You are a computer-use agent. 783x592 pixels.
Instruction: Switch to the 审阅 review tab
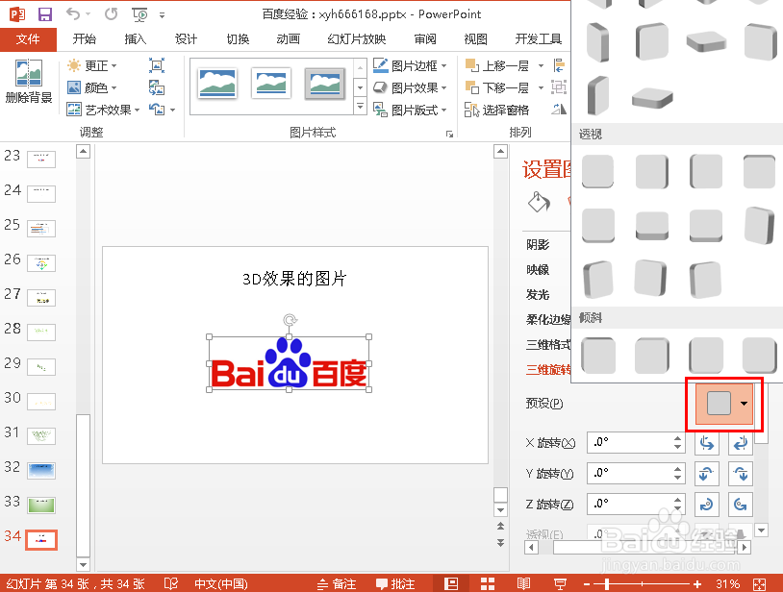pos(425,38)
